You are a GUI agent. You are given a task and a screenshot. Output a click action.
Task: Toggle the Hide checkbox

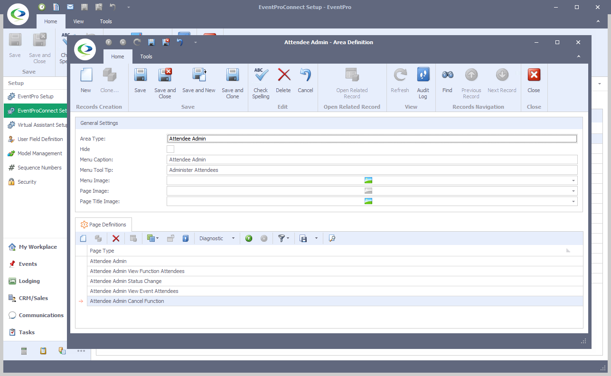(170, 149)
